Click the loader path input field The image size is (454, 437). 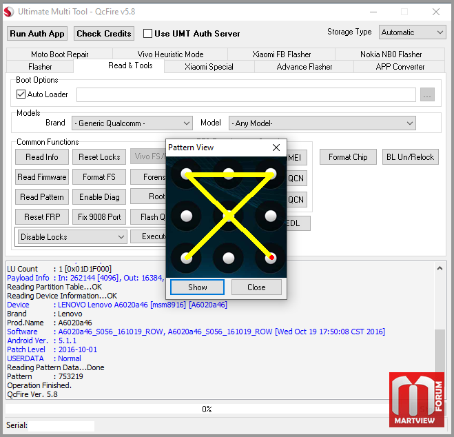coord(246,94)
